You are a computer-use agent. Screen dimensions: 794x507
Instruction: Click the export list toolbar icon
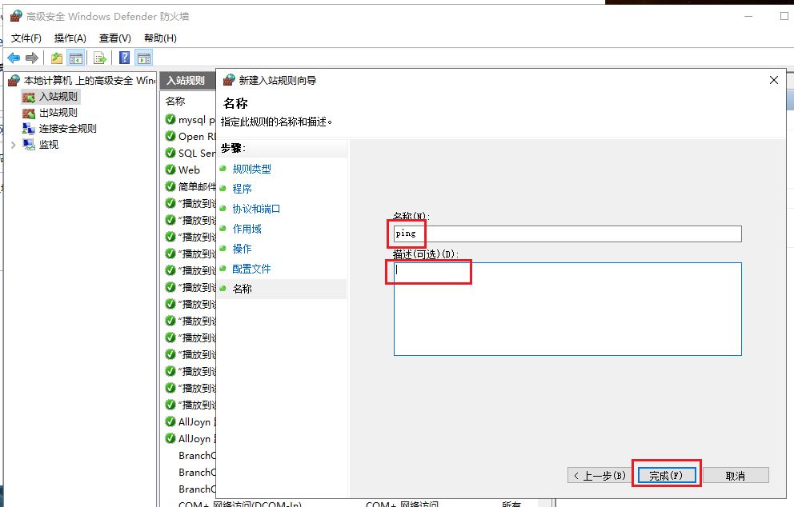[x=98, y=57]
